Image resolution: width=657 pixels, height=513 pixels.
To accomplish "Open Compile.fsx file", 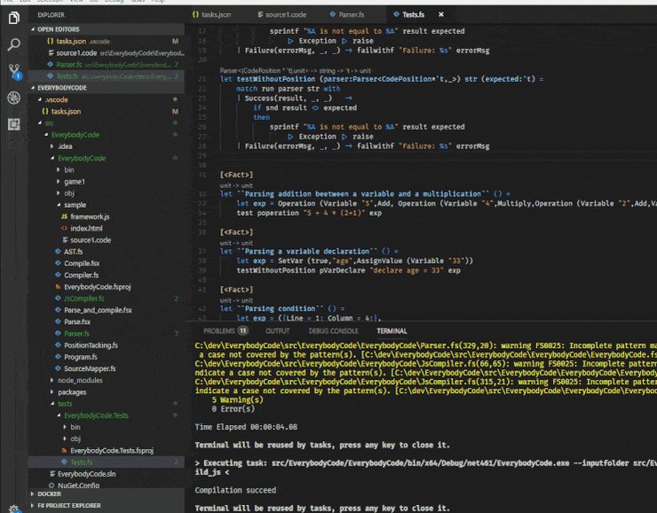I will (x=82, y=264).
